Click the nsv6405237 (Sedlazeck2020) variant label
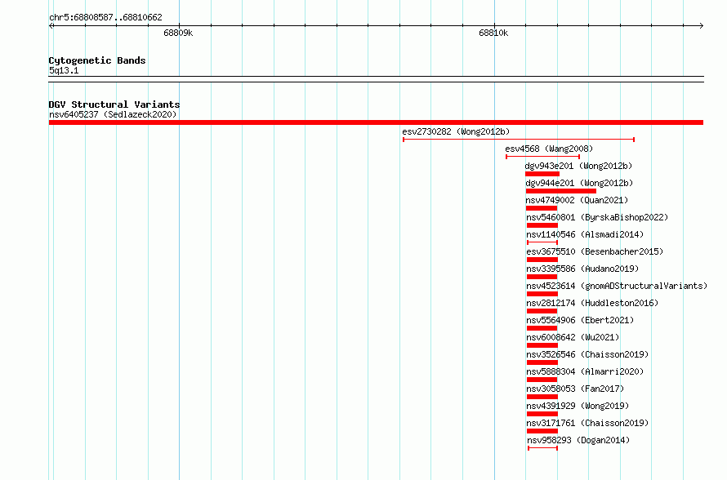Image resolution: width=727 pixels, height=480 pixels. (113, 114)
